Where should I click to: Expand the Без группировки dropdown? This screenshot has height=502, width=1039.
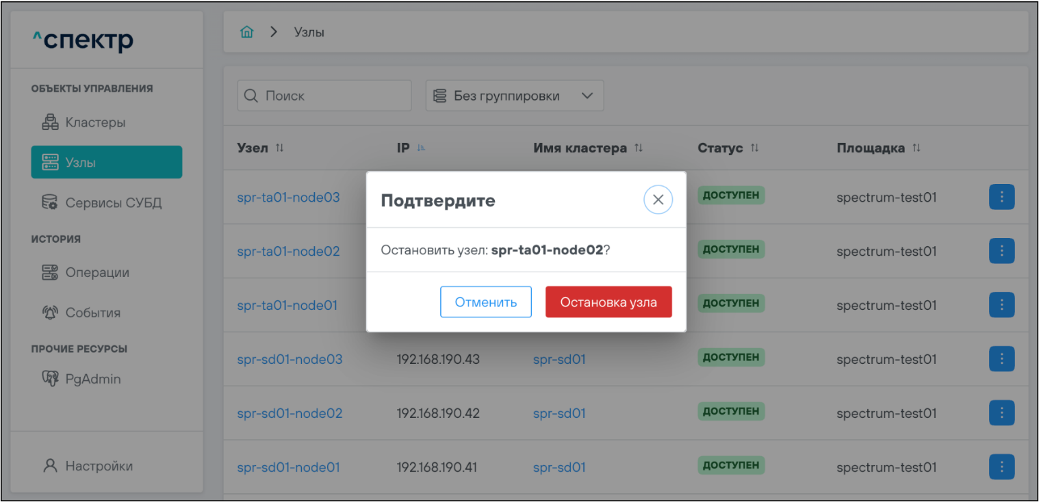[x=514, y=96]
